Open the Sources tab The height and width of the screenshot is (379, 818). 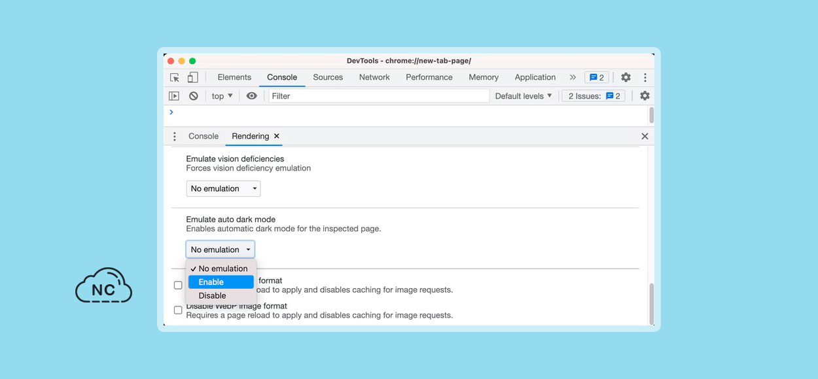pos(328,77)
